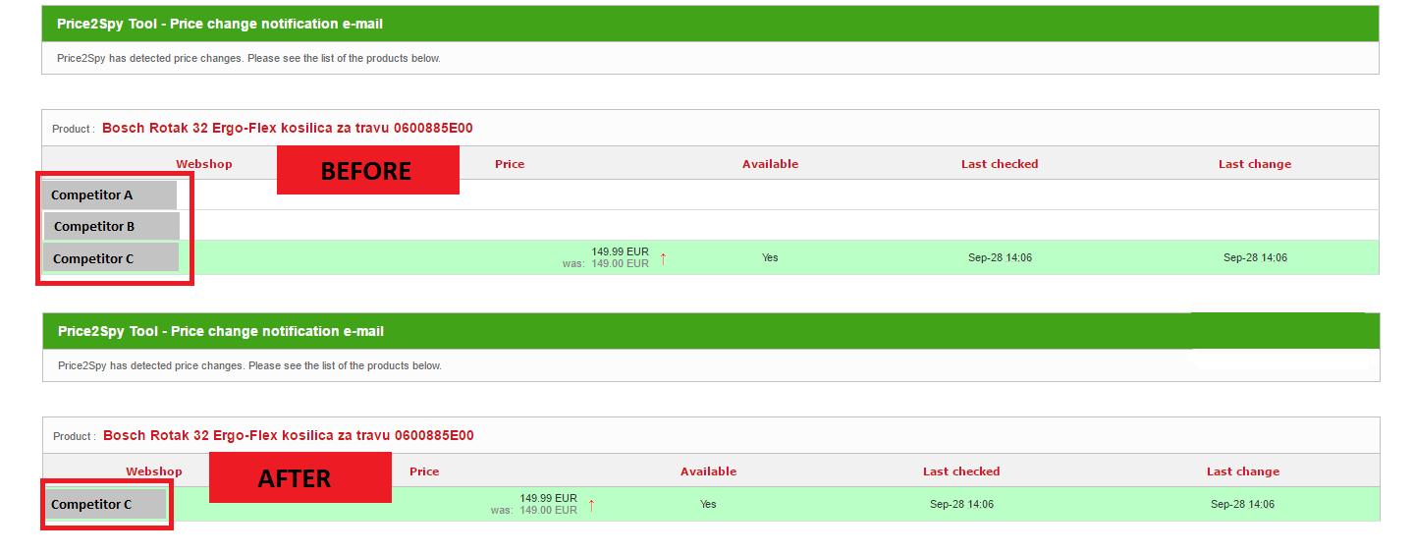
Task: Click the Last checked Sep-28 14:06 value in the lower table
Action: [961, 504]
